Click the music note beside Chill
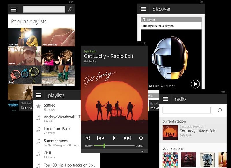This screenshot has height=168, width=231. pyautogui.click(x=38, y=154)
